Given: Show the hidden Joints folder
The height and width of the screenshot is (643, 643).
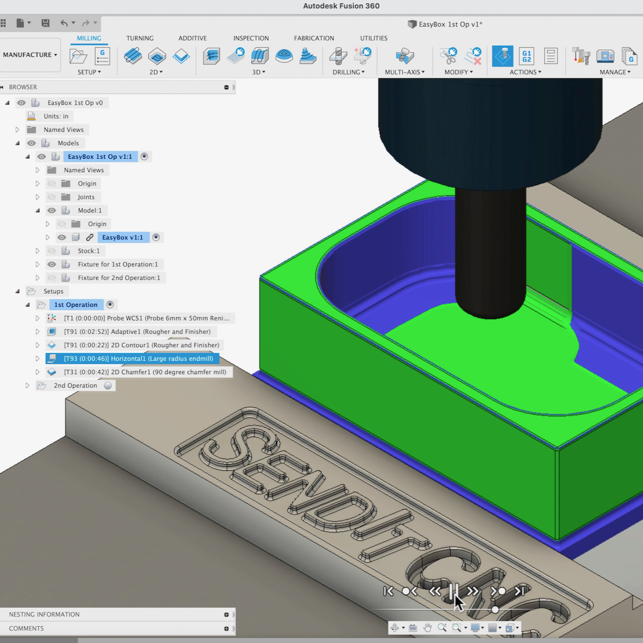Looking at the screenshot, I should pos(51,197).
